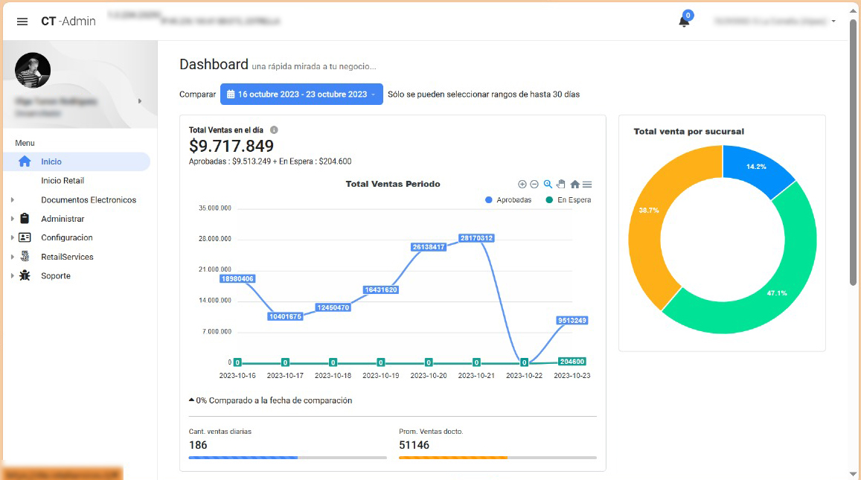Zoom in on the chart with plus icon
The image size is (861, 480).
click(522, 184)
